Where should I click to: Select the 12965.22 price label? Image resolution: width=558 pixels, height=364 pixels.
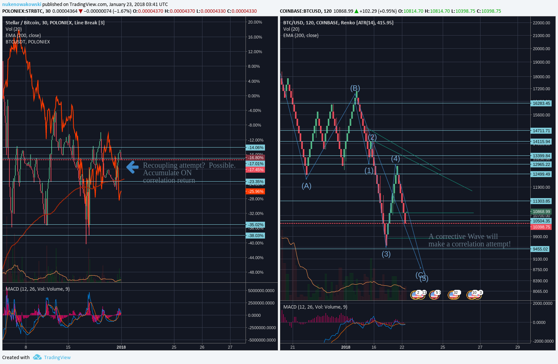point(541,164)
